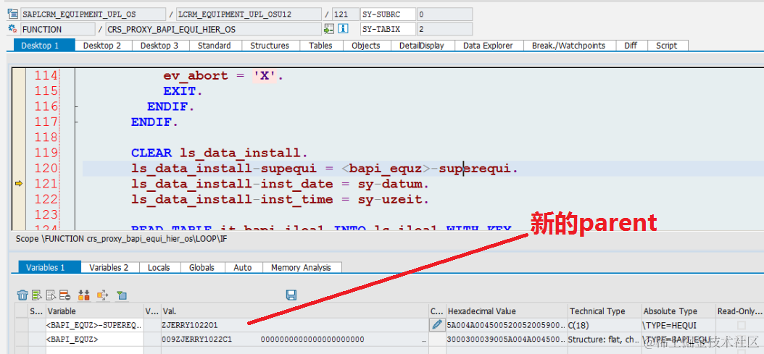
Task: Open the Diff tab
Action: point(631,46)
